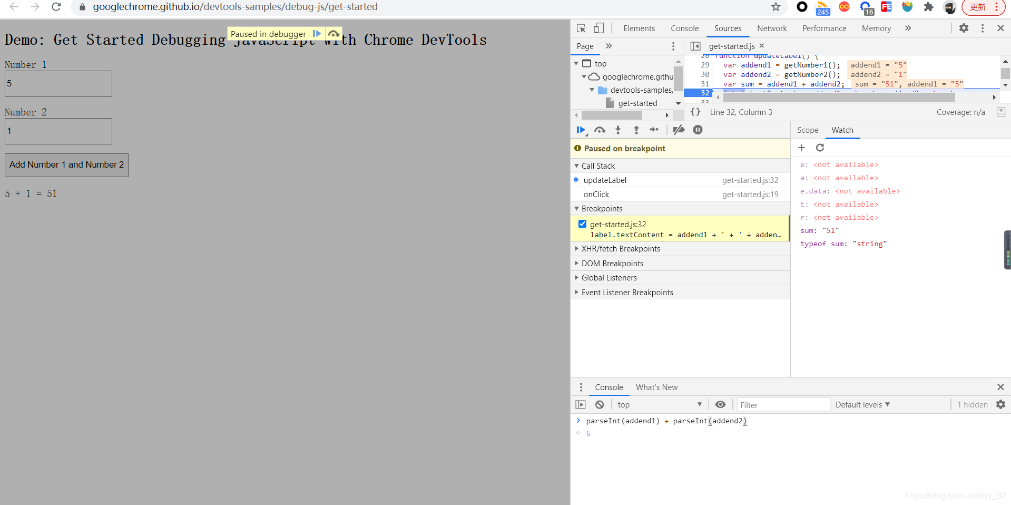Select the updateLabel call stack frame

pos(680,180)
